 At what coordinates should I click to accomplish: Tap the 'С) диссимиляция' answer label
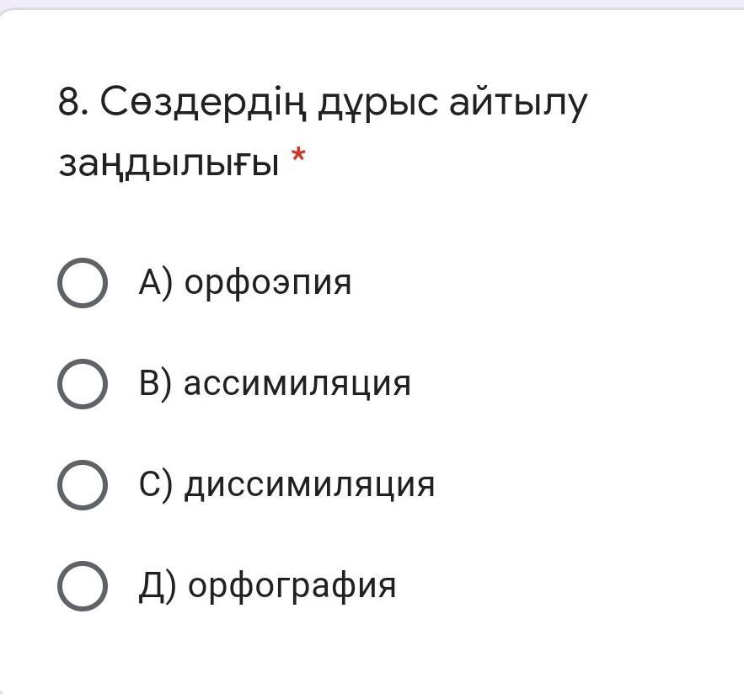pos(286,485)
